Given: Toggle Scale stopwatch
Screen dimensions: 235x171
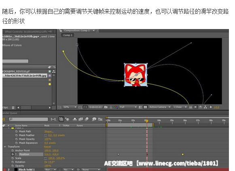Looking at the screenshot, I should (13, 158).
